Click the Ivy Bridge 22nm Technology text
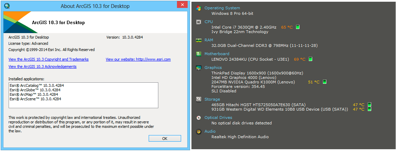Viewport: 396px width, 153px height. [x=240, y=32]
